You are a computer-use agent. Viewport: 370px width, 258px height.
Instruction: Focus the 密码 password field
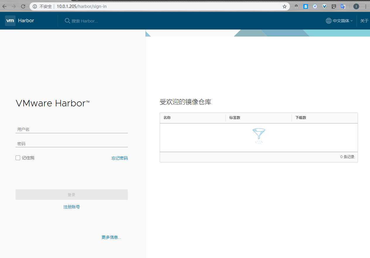pos(72,143)
